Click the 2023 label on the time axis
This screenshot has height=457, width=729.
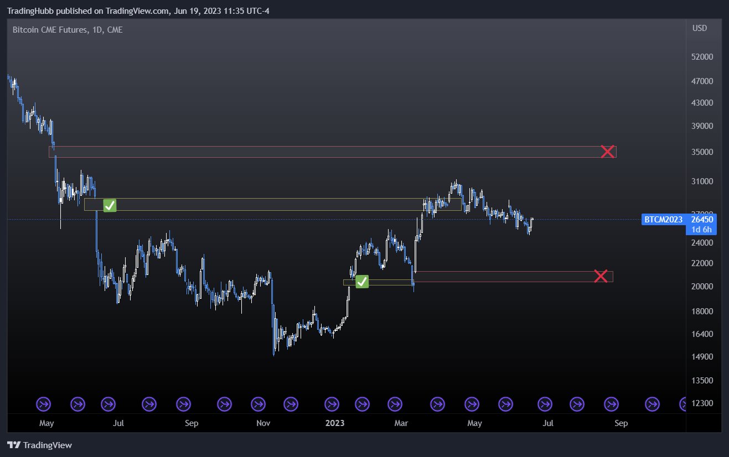[335, 423]
